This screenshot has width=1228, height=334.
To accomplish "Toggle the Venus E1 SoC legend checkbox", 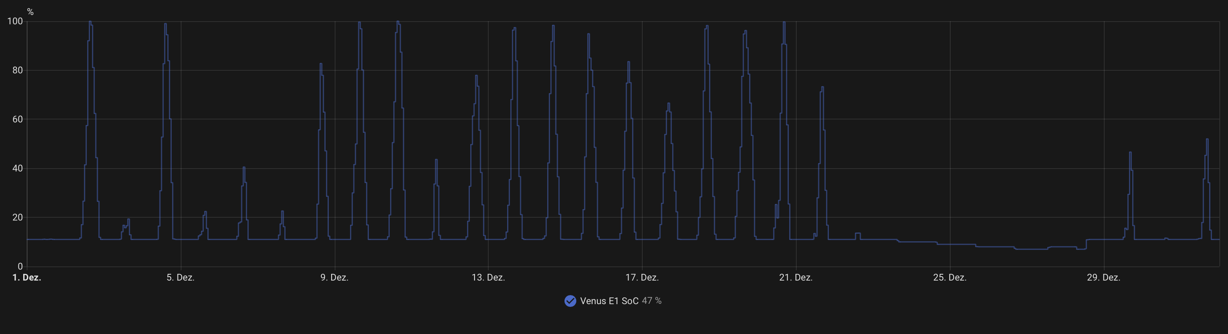I will click(570, 301).
